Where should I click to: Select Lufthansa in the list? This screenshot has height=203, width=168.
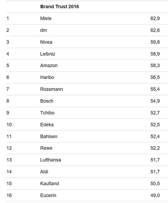point(51,160)
